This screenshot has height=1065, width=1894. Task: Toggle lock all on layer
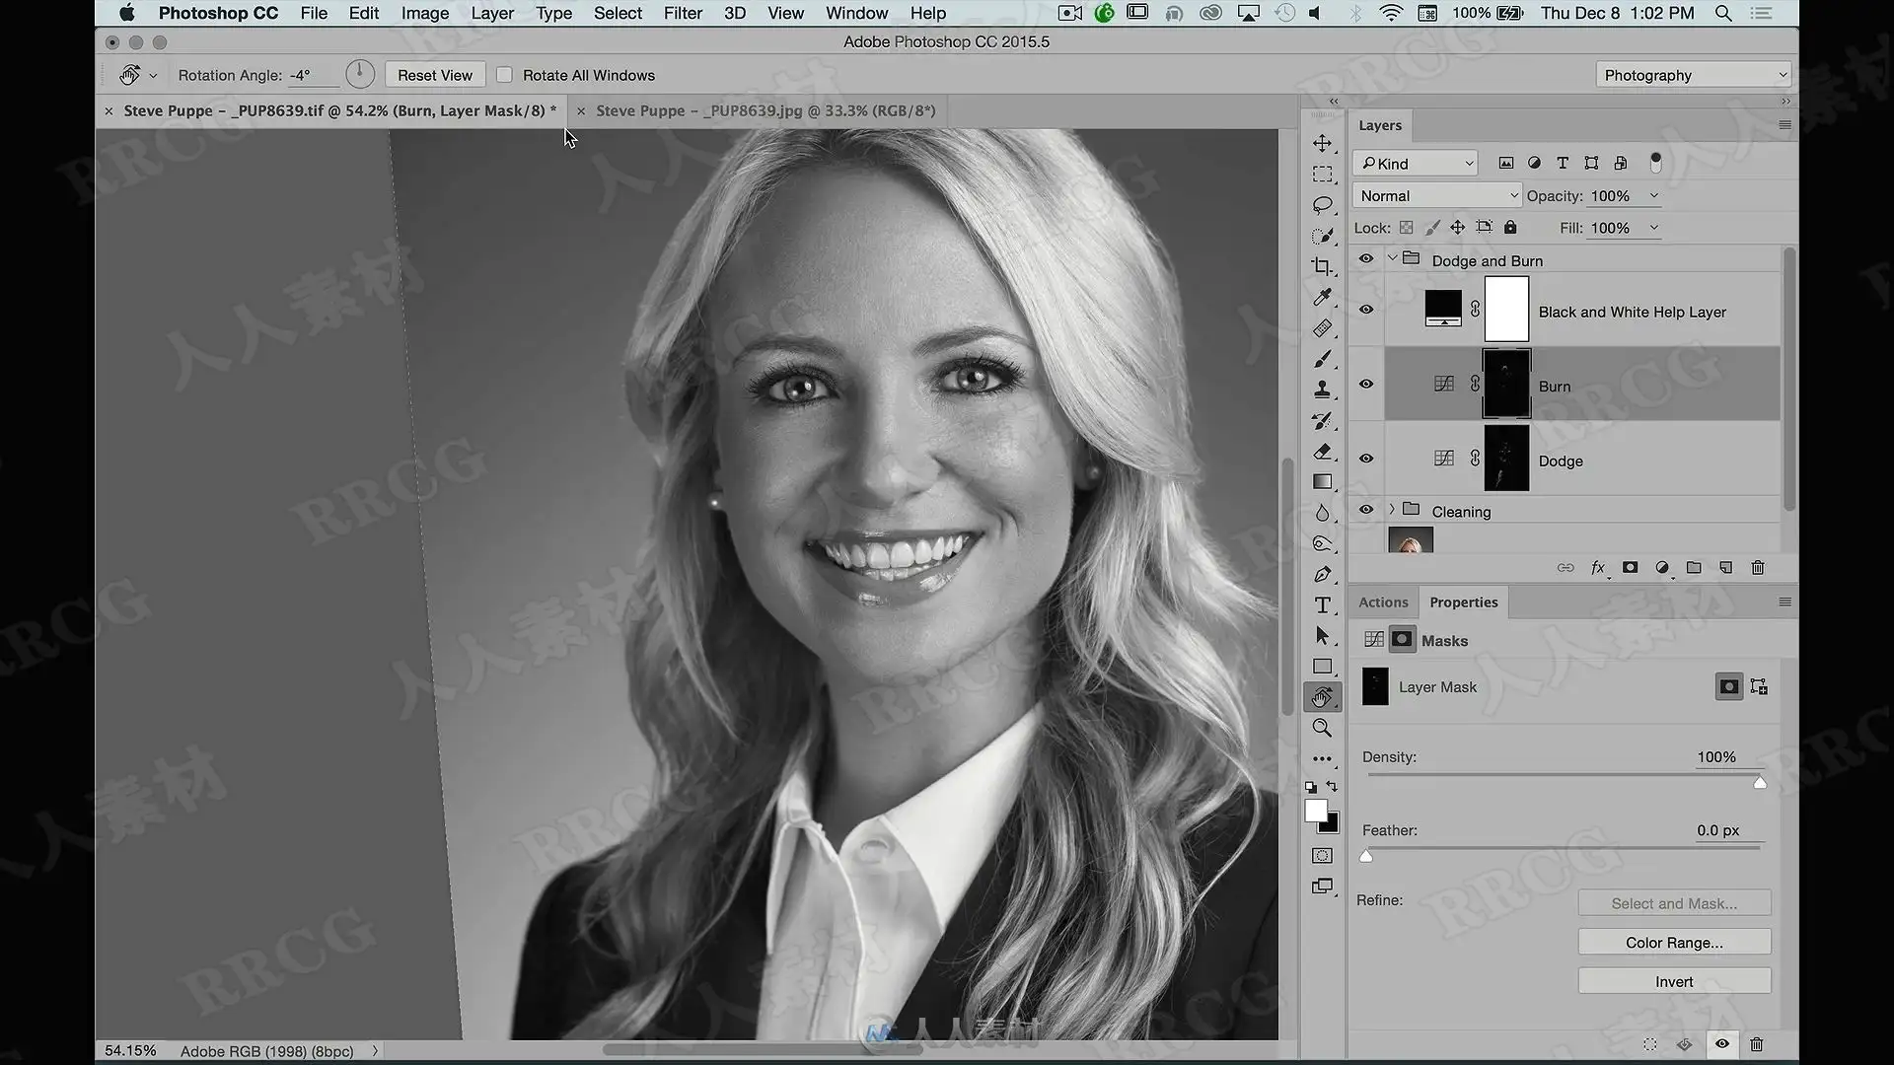(1510, 228)
